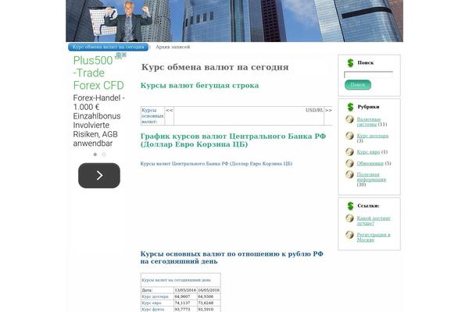Click heading 'Курсы основных валют по отношению к рублю'
The width and height of the screenshot is (469, 312).
pos(232,257)
